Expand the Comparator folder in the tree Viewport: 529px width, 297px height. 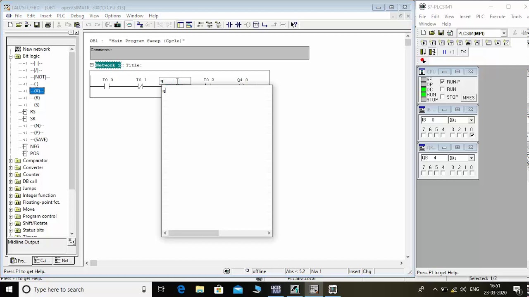11,160
